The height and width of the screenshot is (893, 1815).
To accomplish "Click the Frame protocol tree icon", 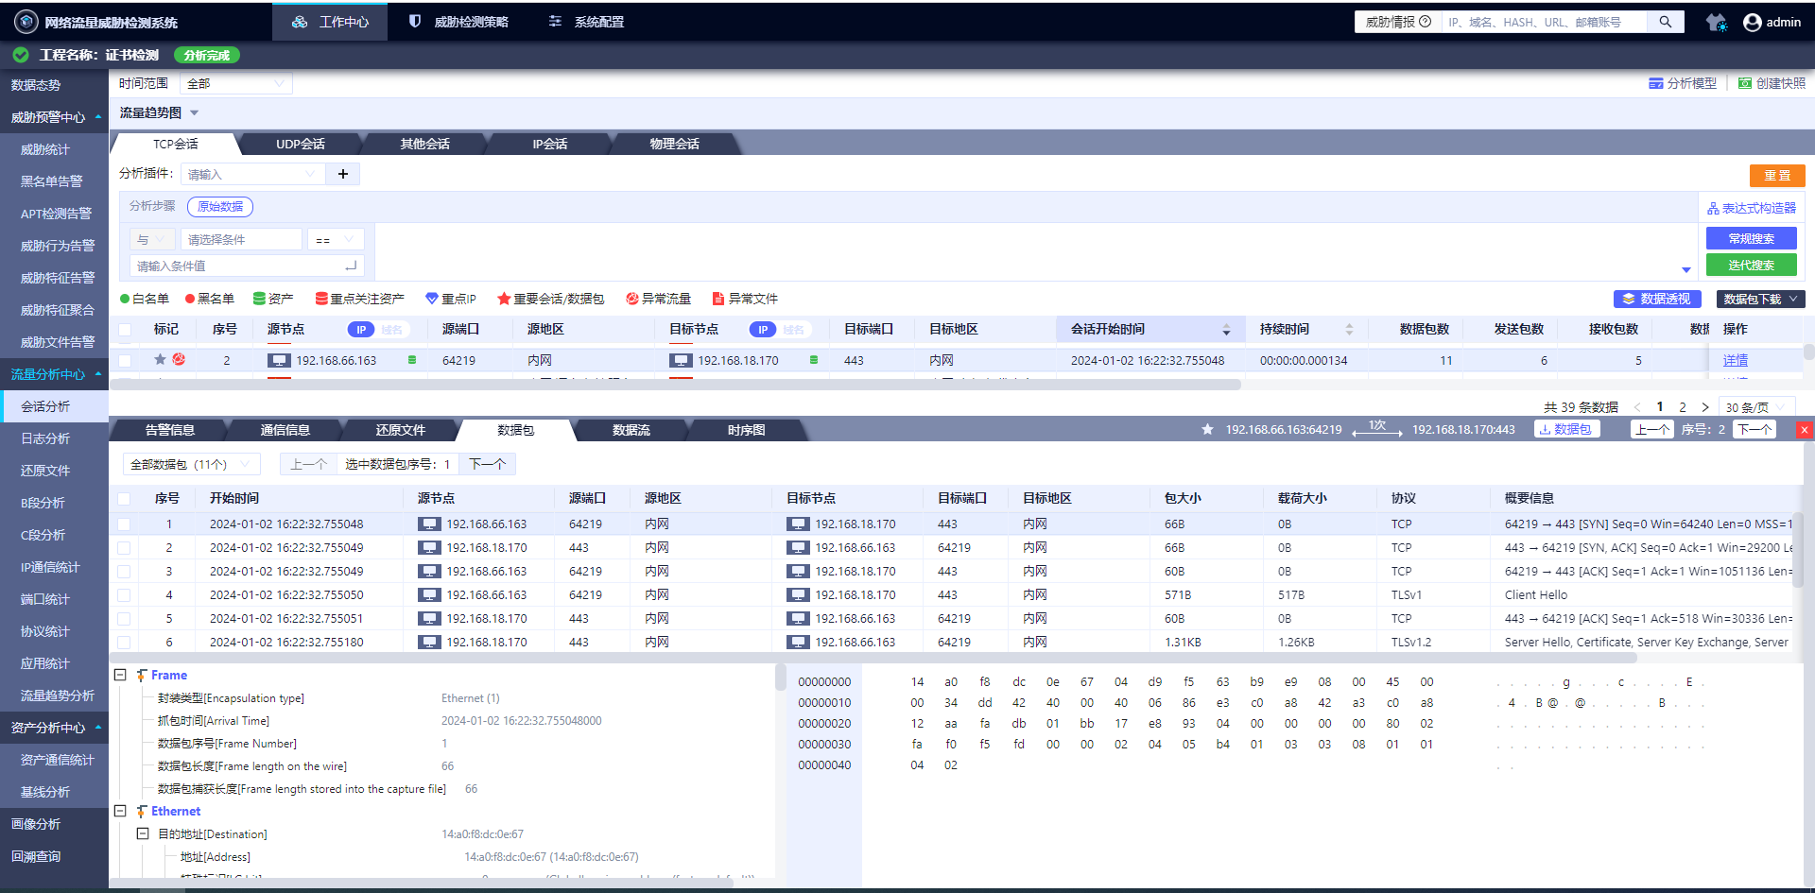I will [x=142, y=675].
